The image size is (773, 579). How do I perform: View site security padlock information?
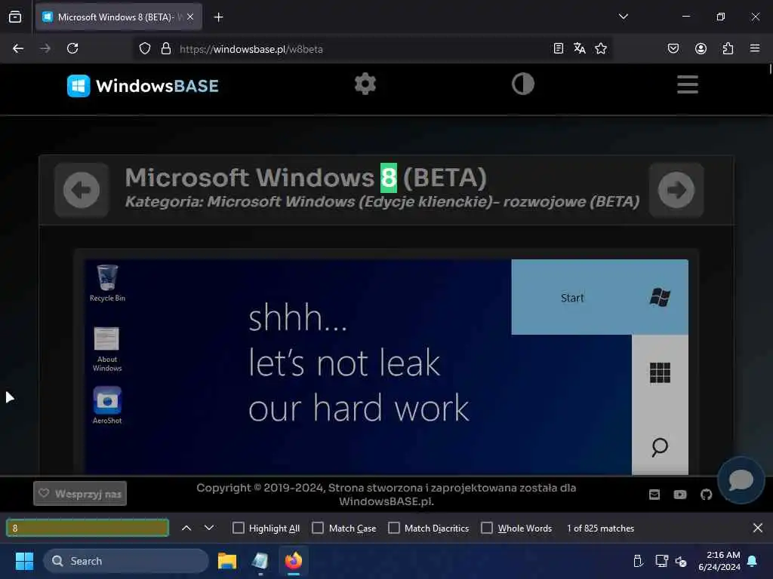(x=166, y=49)
